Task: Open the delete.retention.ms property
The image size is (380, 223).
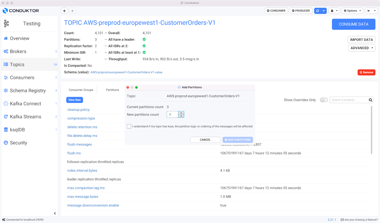Action: (82, 127)
